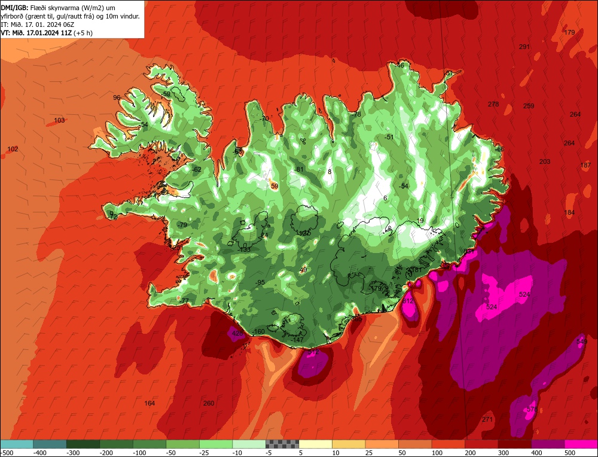Click the value 203 east of Iceland
This screenshot has height=457, width=598.
pos(545,162)
